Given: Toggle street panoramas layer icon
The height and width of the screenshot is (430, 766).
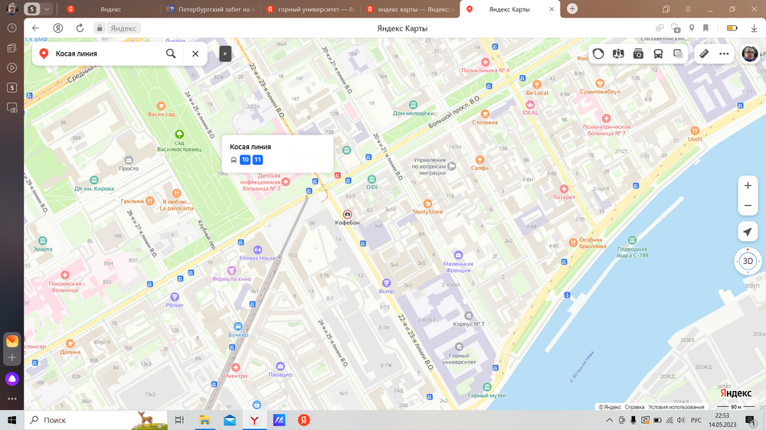Looking at the screenshot, I should tap(618, 54).
